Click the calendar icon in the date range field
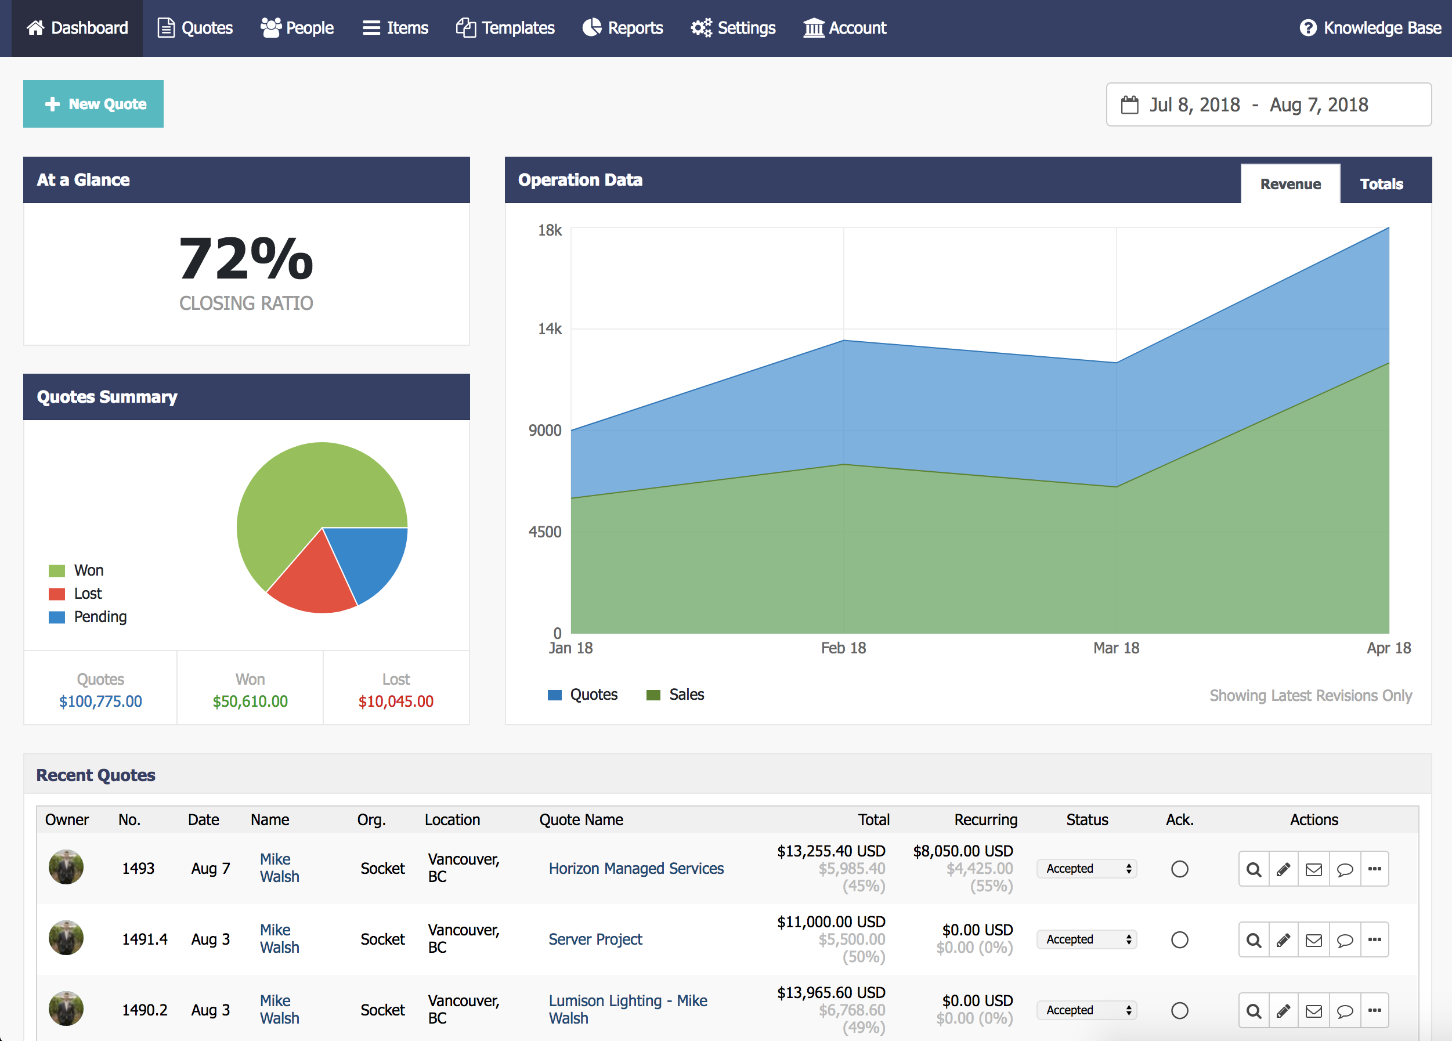The height and width of the screenshot is (1041, 1452). pos(1130,105)
